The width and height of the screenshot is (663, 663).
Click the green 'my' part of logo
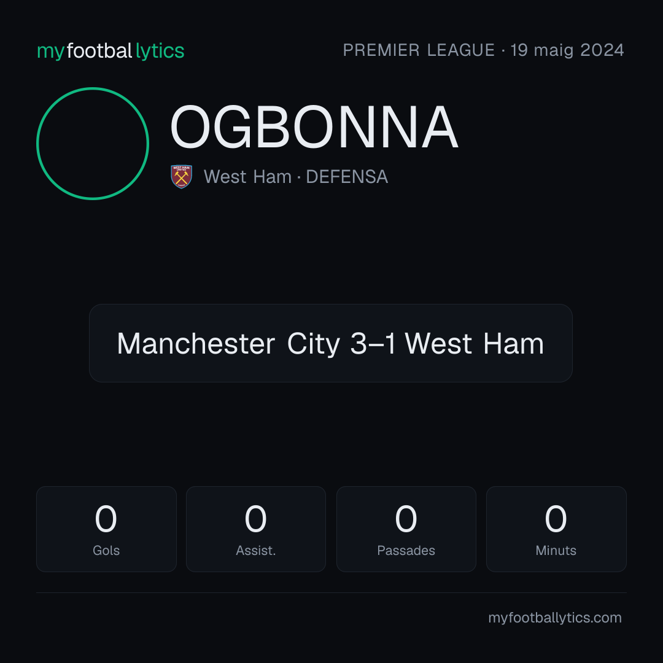[x=50, y=52]
